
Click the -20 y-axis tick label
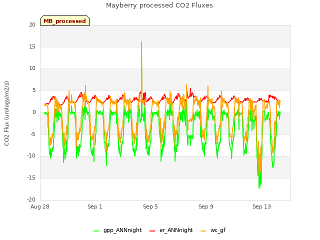(x=31, y=200)
